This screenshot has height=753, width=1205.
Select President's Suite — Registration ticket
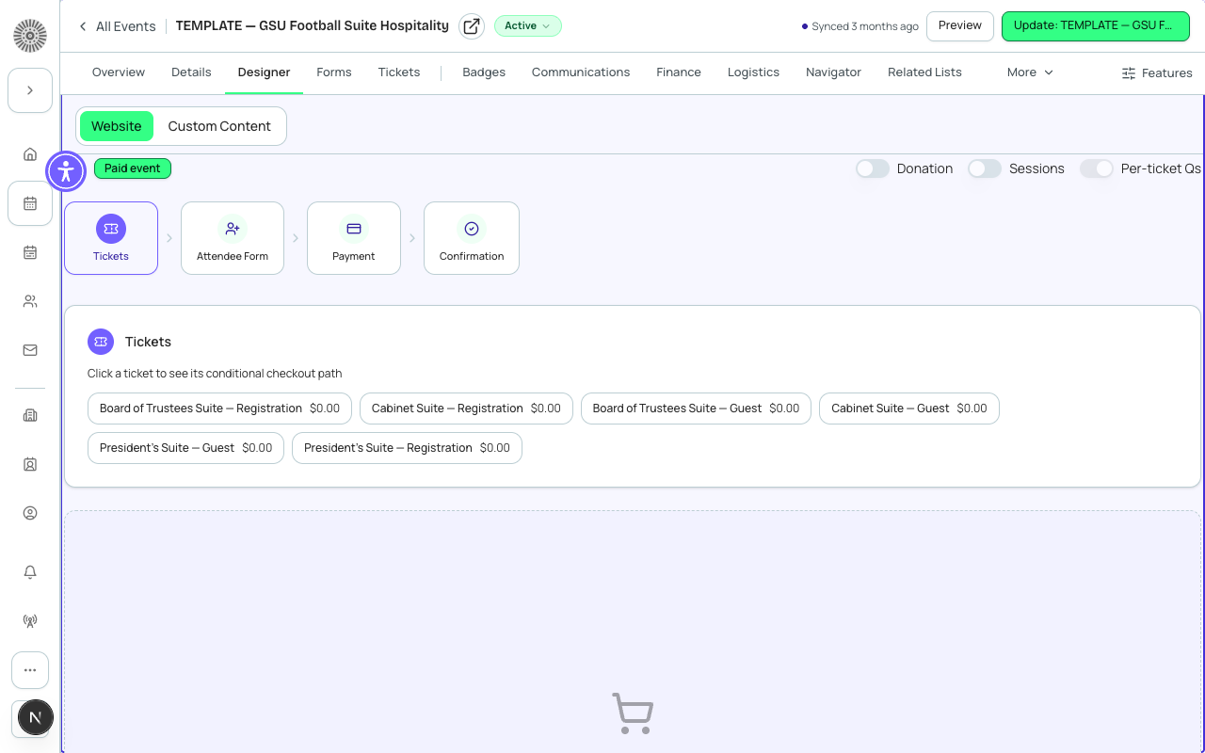(407, 448)
